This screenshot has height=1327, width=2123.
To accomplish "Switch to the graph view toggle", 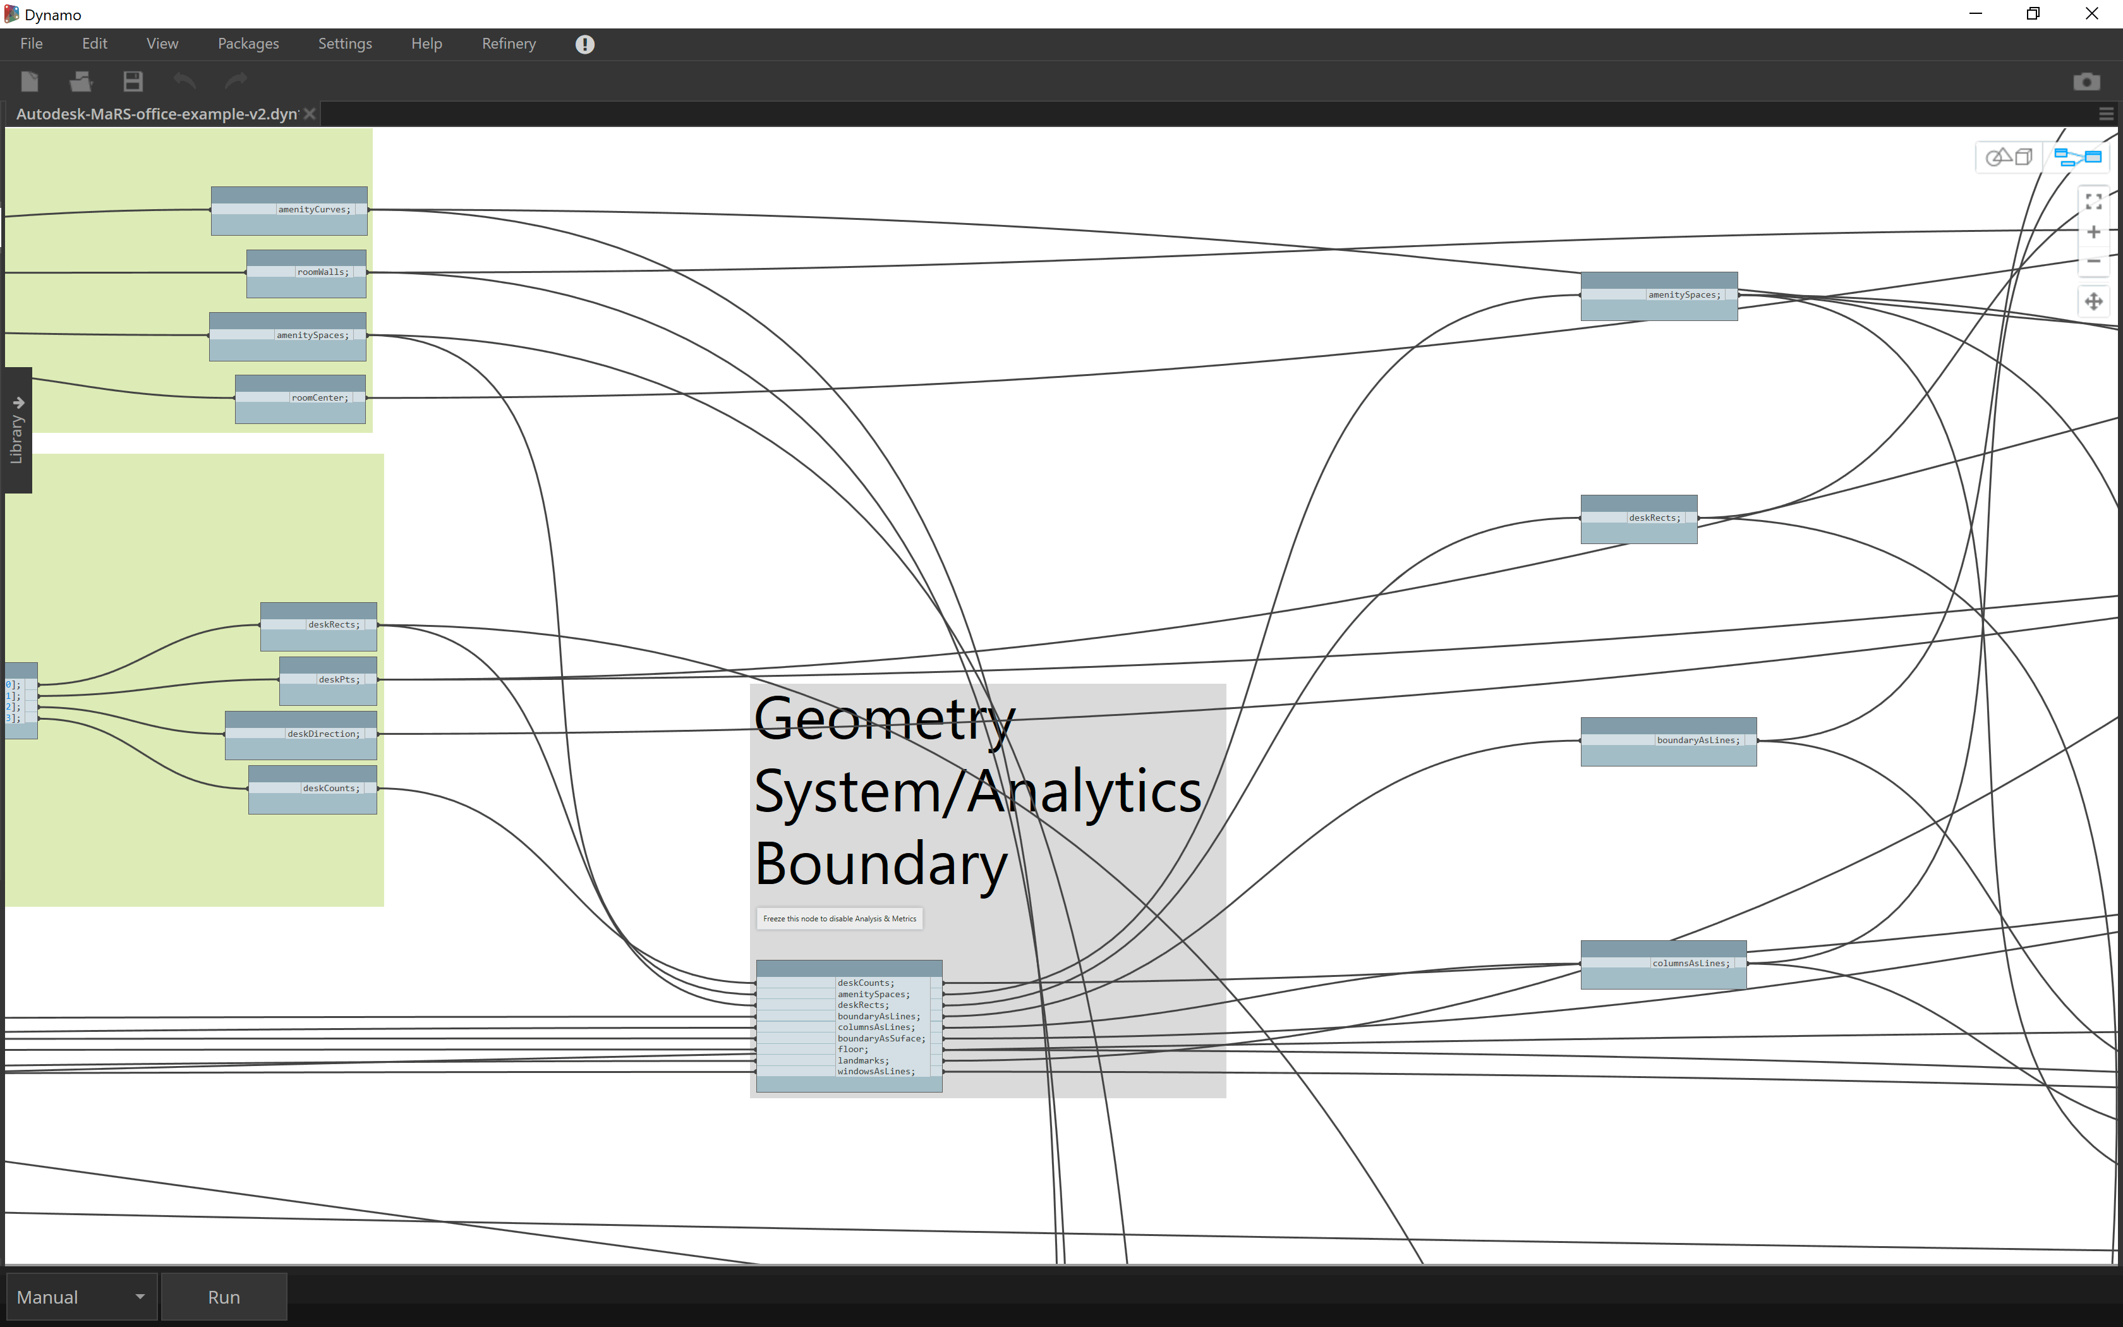I will click(x=2078, y=157).
